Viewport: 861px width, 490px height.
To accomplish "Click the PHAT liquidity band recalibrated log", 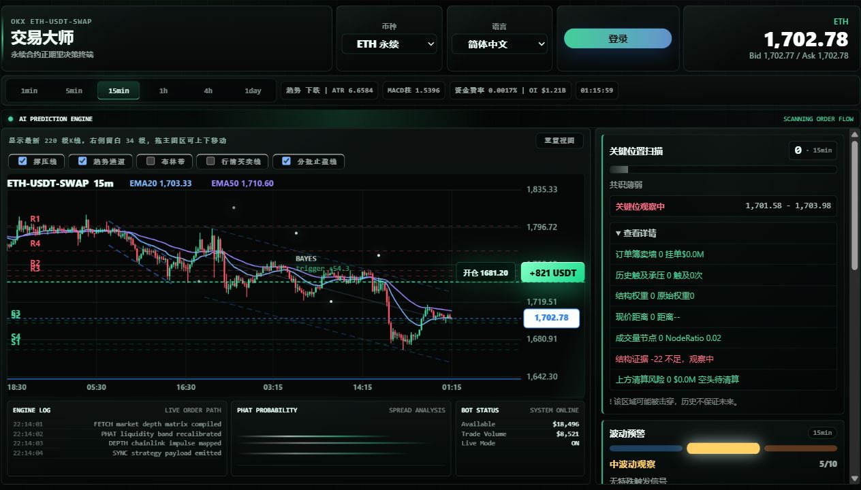I will [x=117, y=434].
